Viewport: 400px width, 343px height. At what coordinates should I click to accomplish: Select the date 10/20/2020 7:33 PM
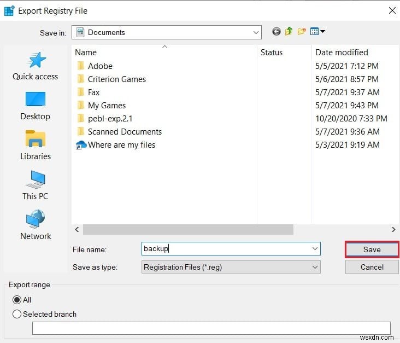pyautogui.click(x=351, y=119)
